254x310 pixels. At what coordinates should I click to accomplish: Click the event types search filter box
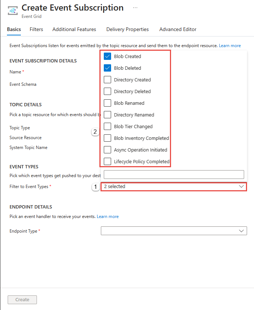[174, 175]
